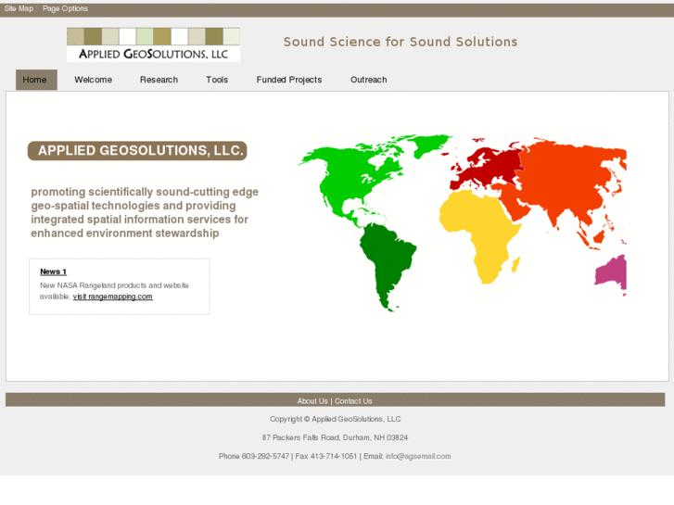Click the Applied GeoSolutions LLC logo

coord(154,44)
